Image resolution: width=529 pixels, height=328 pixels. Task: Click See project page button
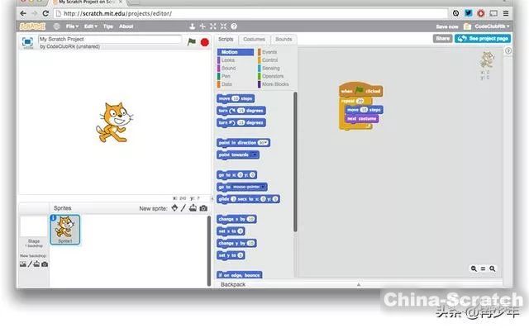click(x=483, y=39)
